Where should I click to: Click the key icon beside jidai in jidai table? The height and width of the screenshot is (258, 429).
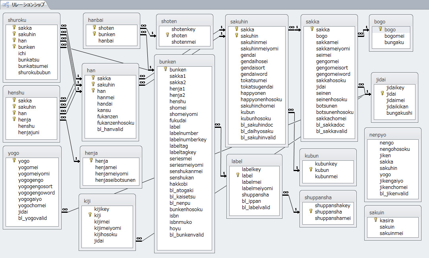[x=383, y=94]
